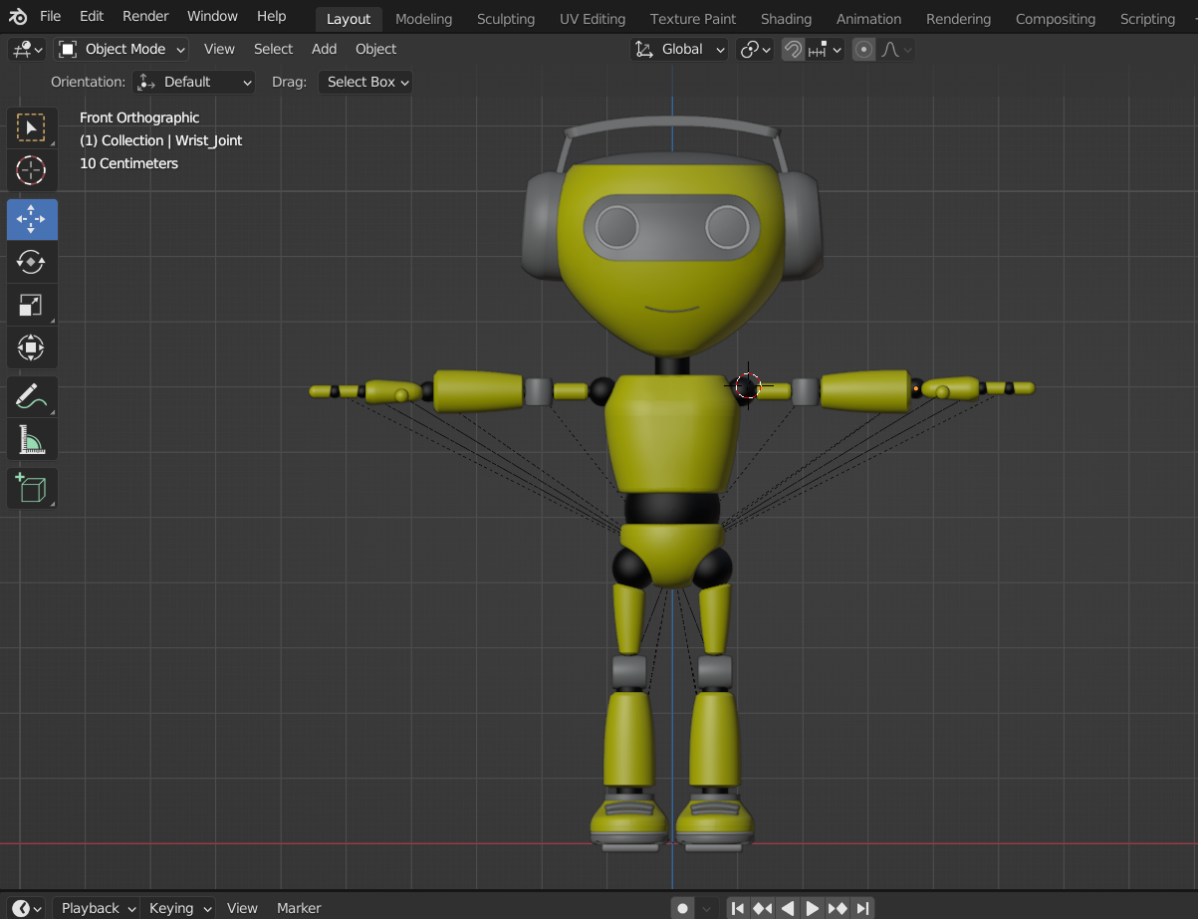
Task: Toggle auto keying record button
Action: click(x=683, y=908)
